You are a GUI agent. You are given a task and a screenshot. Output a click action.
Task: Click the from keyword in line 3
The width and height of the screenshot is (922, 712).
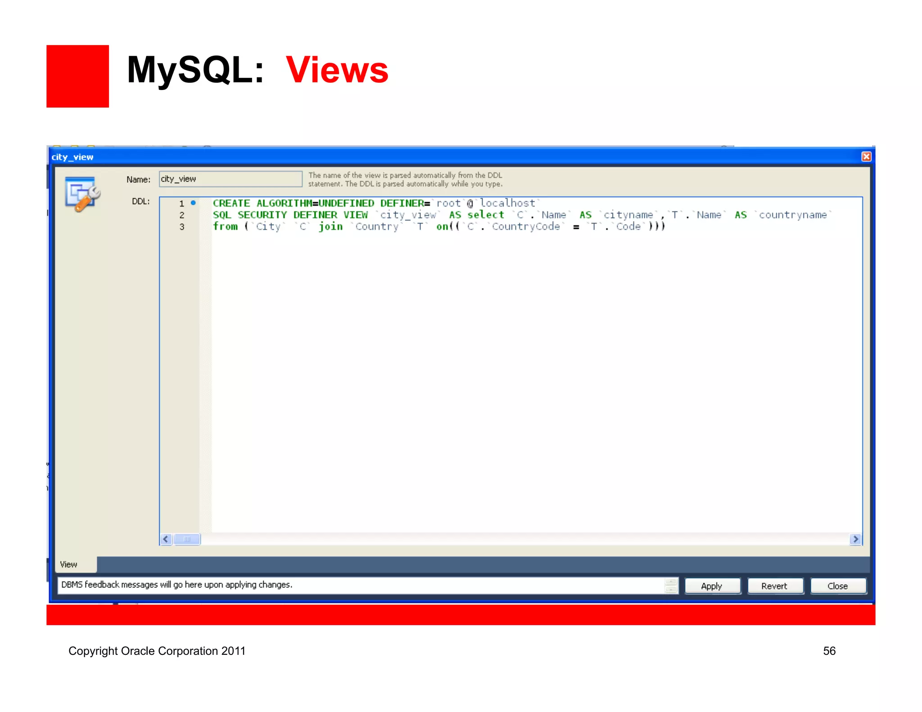[225, 227]
